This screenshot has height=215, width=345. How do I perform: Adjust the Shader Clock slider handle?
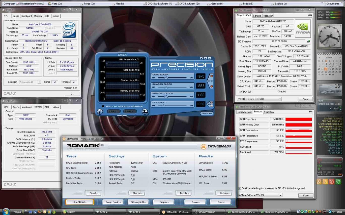tap(166, 87)
